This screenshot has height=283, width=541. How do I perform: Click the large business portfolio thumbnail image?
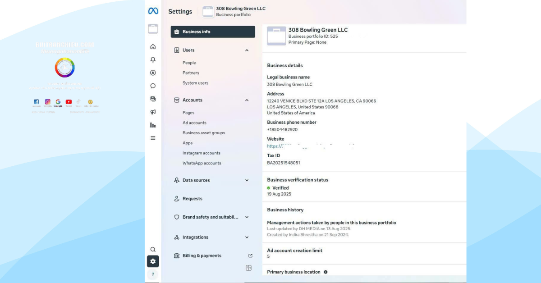point(276,36)
